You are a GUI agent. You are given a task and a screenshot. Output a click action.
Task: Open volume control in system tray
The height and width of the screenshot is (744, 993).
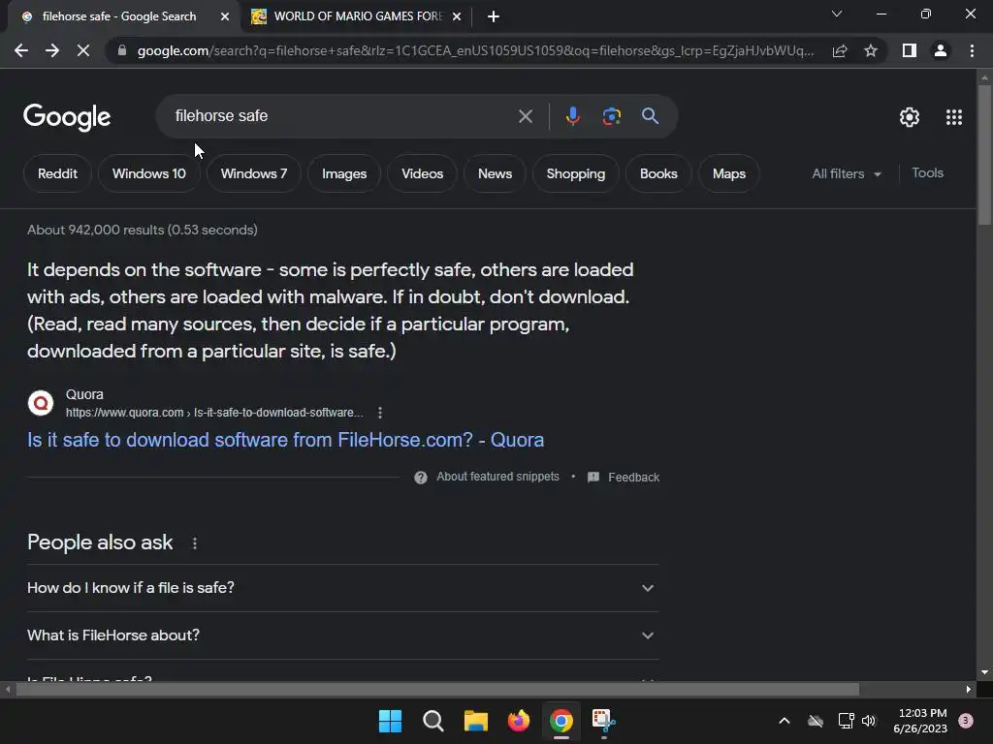869,721
